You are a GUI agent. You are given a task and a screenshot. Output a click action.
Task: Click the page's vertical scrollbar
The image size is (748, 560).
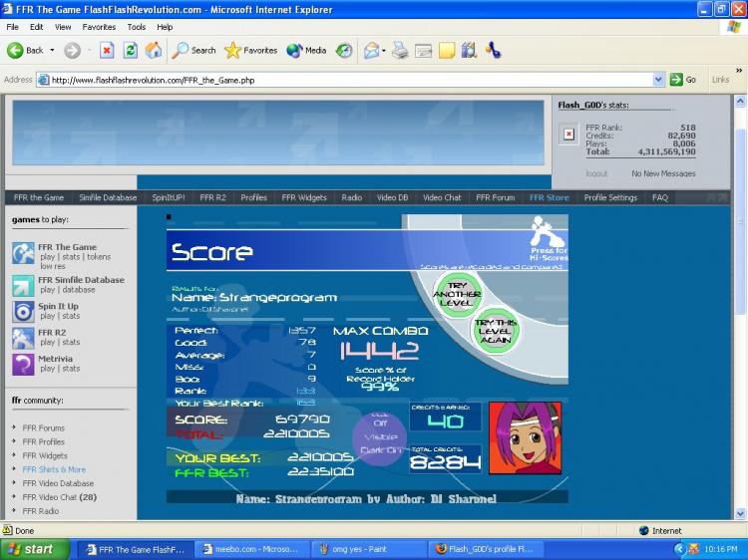(741, 299)
